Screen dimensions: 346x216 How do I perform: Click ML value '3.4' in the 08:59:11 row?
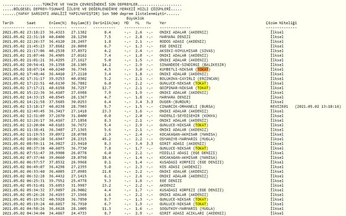pos(139,144)
